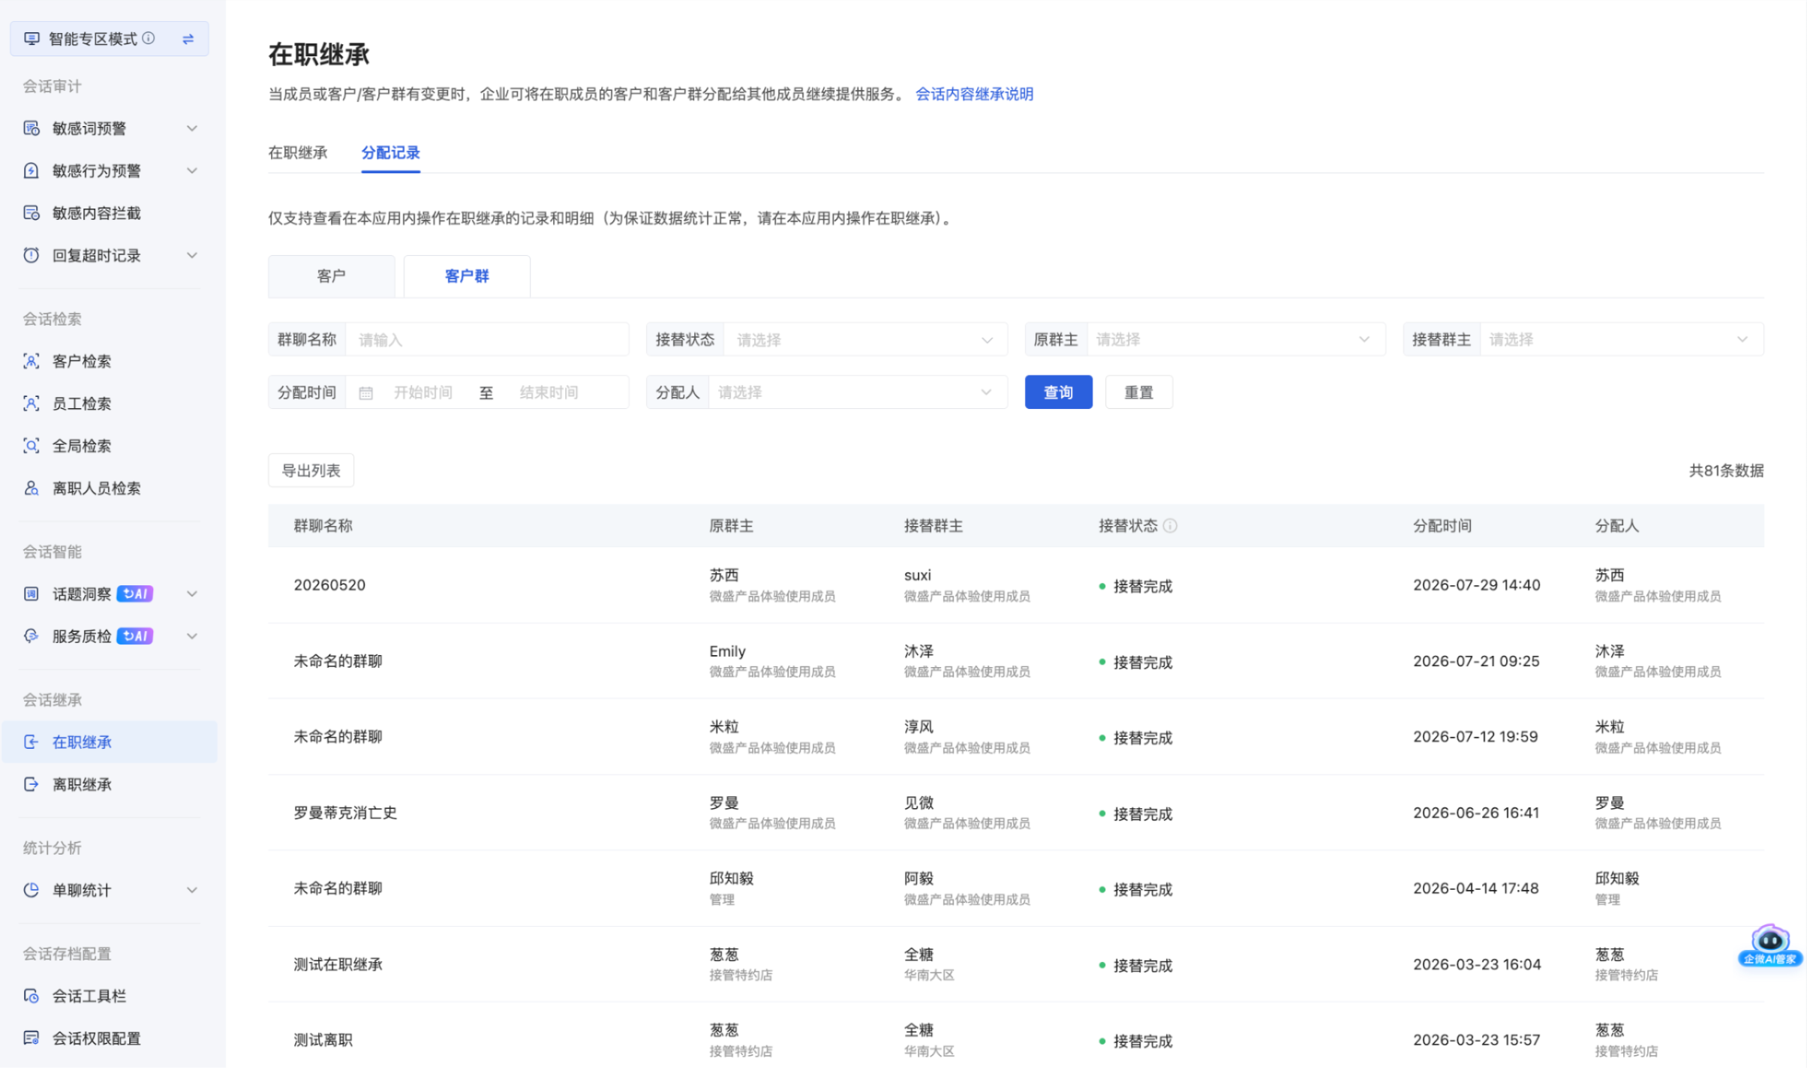
Task: Switch to the 在职继承 tab
Action: point(298,153)
